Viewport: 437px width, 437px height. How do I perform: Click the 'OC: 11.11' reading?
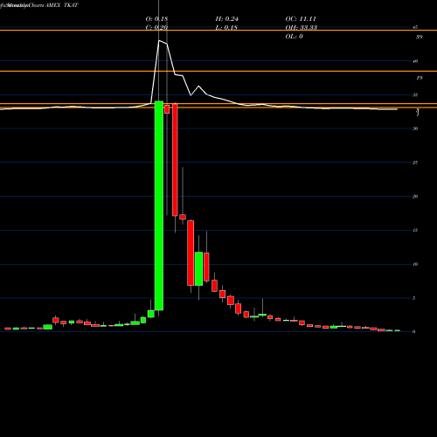(301, 19)
